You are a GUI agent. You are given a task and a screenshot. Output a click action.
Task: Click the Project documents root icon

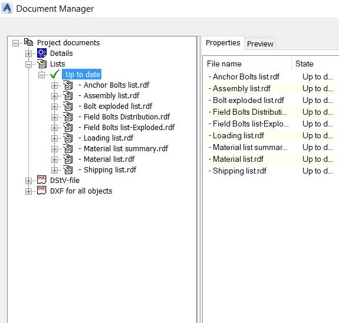point(28,42)
